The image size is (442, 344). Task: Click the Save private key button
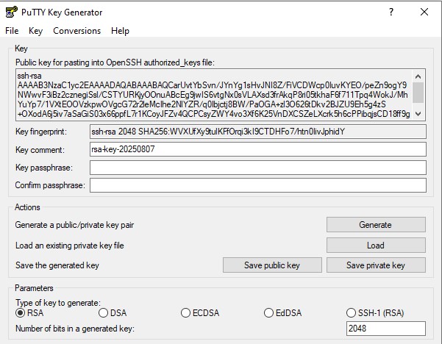[375, 265]
